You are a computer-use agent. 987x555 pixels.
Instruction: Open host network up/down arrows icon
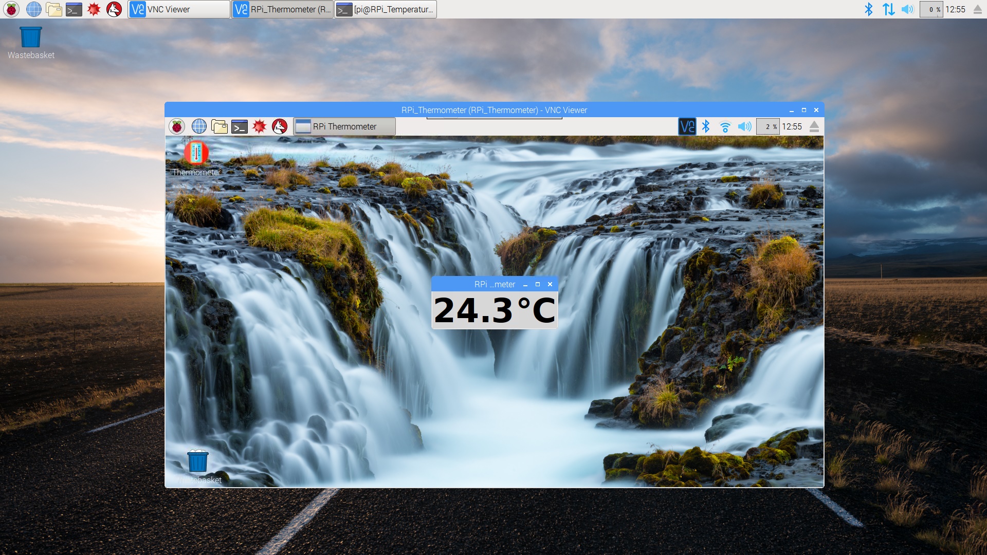tap(888, 9)
